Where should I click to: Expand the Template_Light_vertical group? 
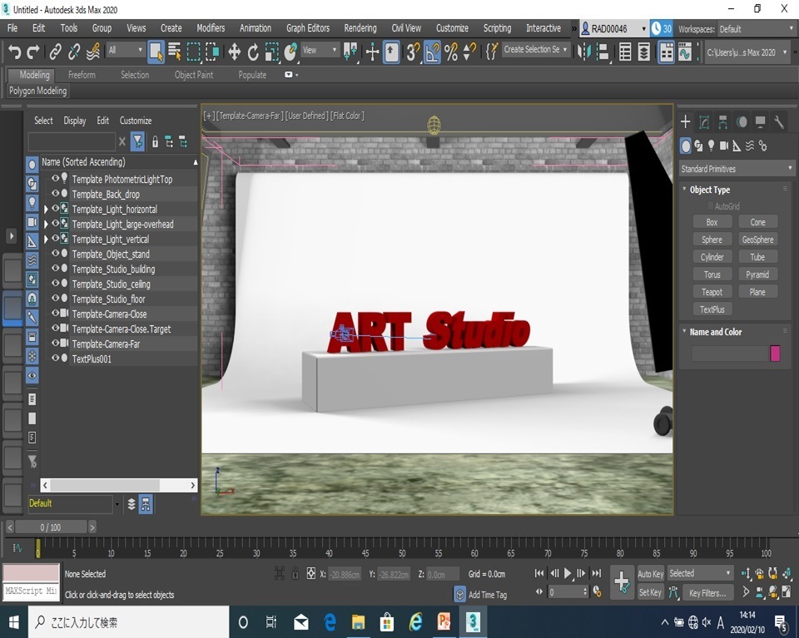point(46,240)
